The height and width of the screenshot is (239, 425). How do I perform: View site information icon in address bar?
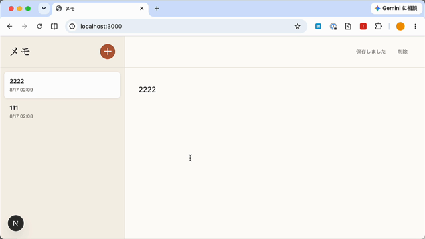(72, 27)
